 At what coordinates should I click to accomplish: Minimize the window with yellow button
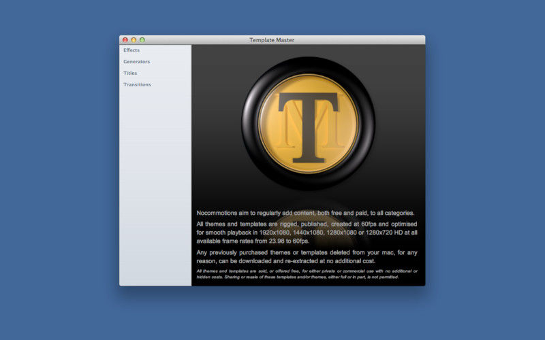134,40
